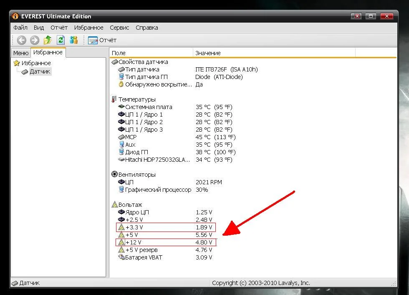This screenshot has height=295, width=409.
Task: Click the Системная плата icon
Action: click(121, 107)
